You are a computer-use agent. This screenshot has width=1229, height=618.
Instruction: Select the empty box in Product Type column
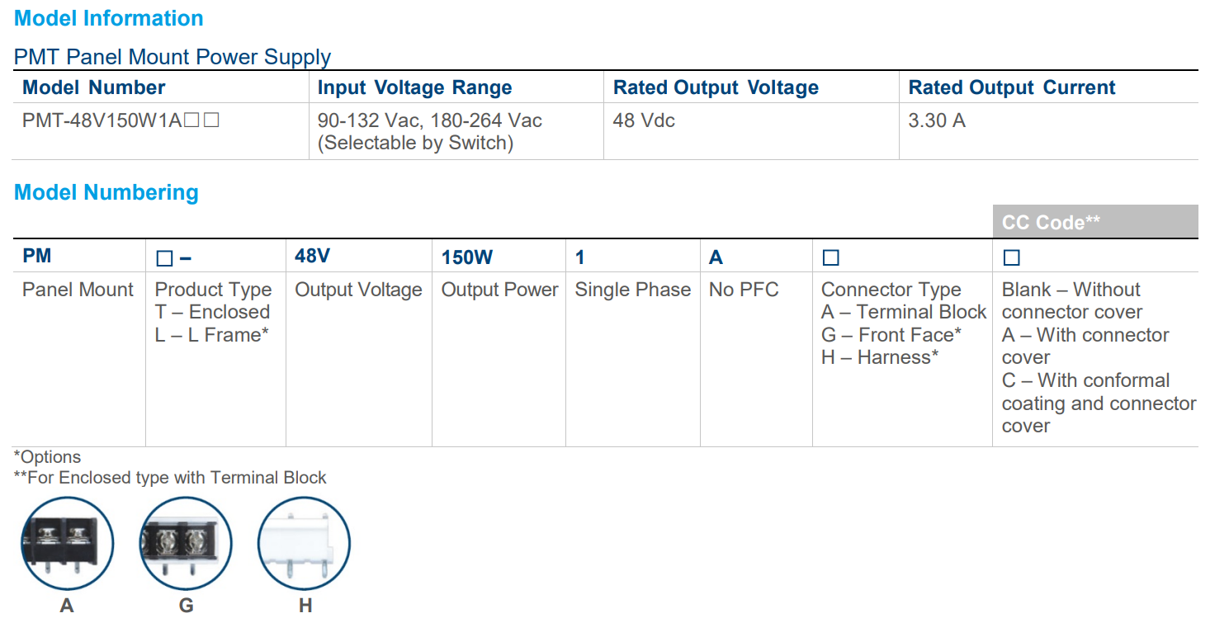164,258
